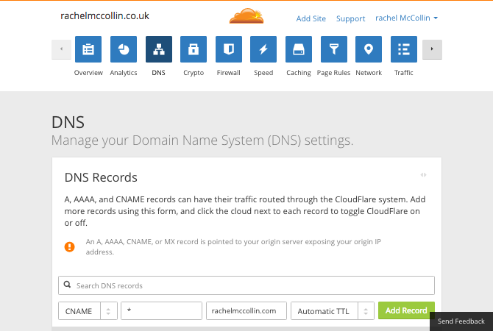Open the Analytics pie chart icon
Viewport: 493px width, 331px height.
pos(124,49)
